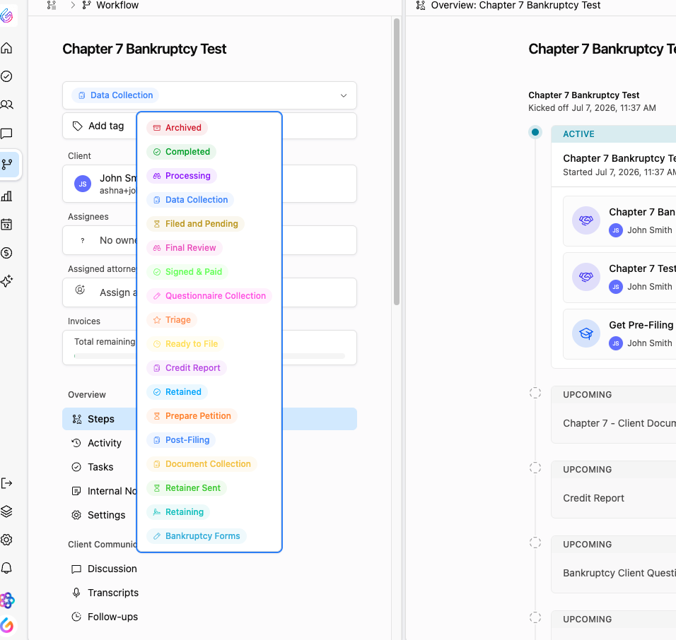Screen dimensions: 676x640
Task: Open the analytics bar chart icon
Action: click(6, 196)
